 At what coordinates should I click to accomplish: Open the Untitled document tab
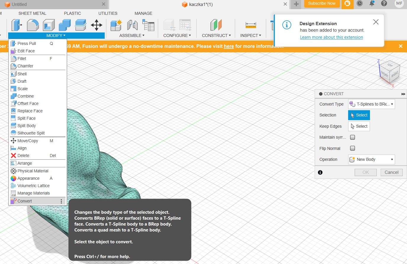pos(19,4)
